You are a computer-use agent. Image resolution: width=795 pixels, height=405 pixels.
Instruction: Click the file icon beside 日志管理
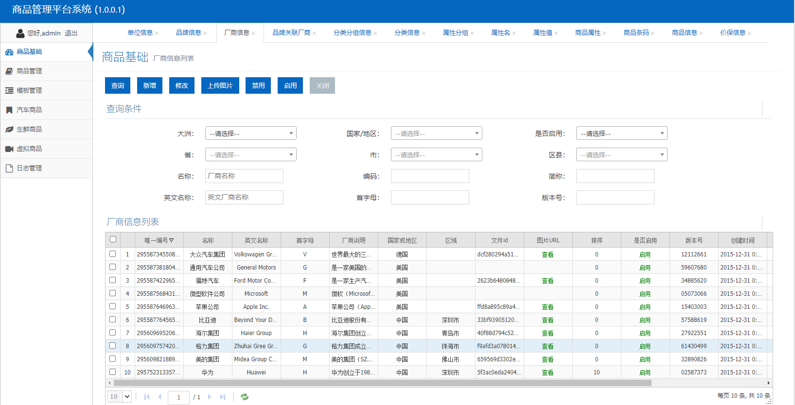(x=9, y=169)
